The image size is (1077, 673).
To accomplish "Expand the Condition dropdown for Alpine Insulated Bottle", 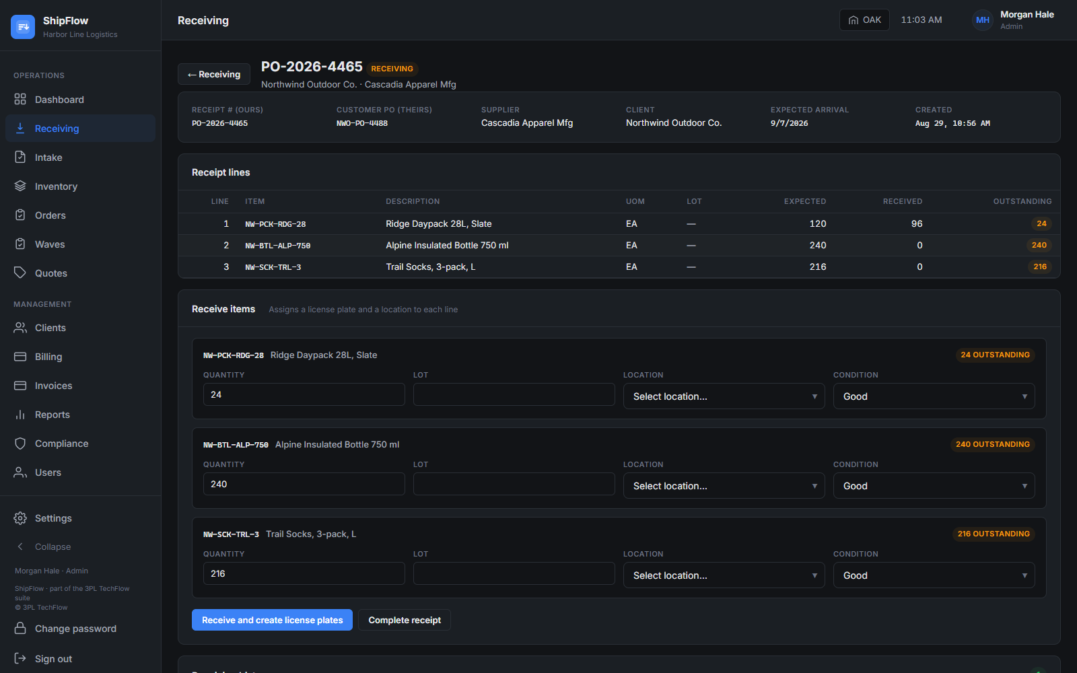I will 934,486.
